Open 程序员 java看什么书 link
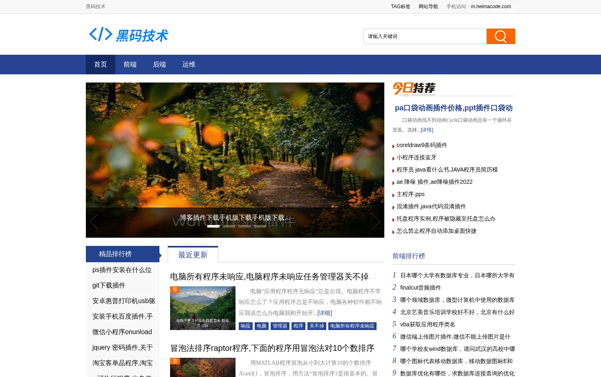Image resolution: width=601 pixels, height=377 pixels. pyautogui.click(x=447, y=170)
